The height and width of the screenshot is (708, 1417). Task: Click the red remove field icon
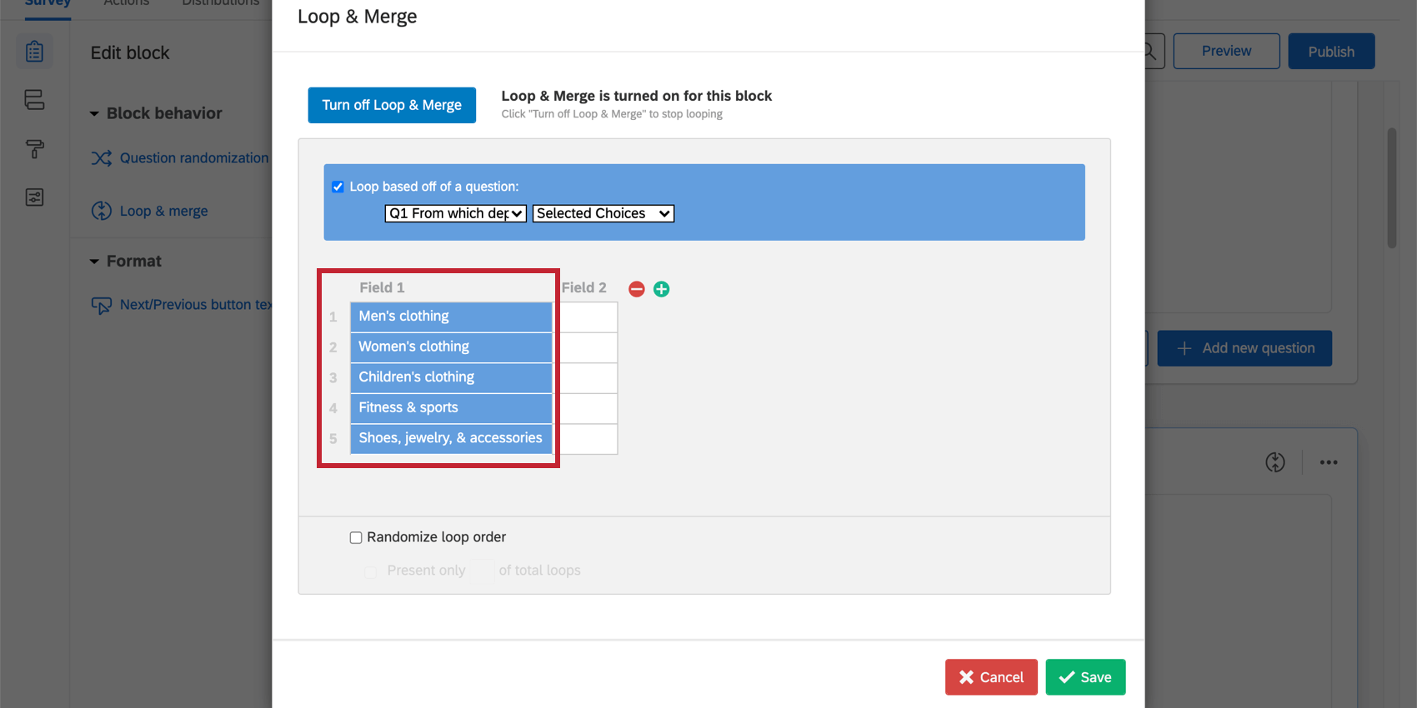(x=637, y=289)
